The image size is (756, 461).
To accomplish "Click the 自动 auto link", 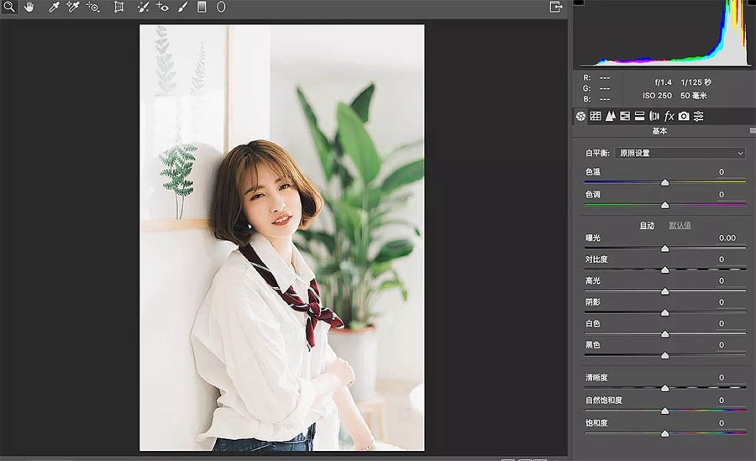I will pos(647,225).
